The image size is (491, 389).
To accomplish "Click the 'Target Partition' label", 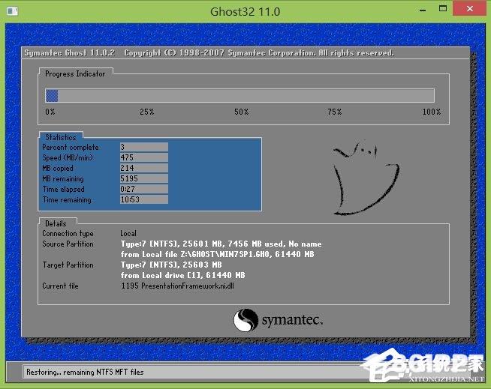I will point(68,265).
